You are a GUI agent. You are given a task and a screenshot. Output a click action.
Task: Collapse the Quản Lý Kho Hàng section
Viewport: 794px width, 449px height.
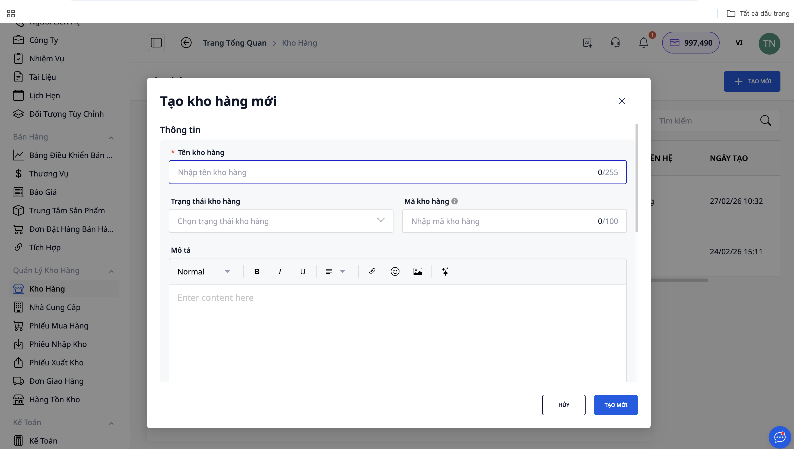point(111,271)
